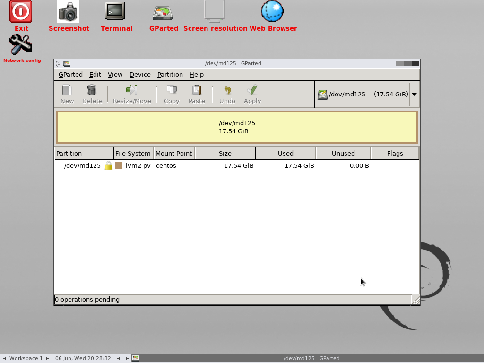The height and width of the screenshot is (363, 484).
Task: Launch the Screenshot camera desktop icon
Action: coord(68,12)
